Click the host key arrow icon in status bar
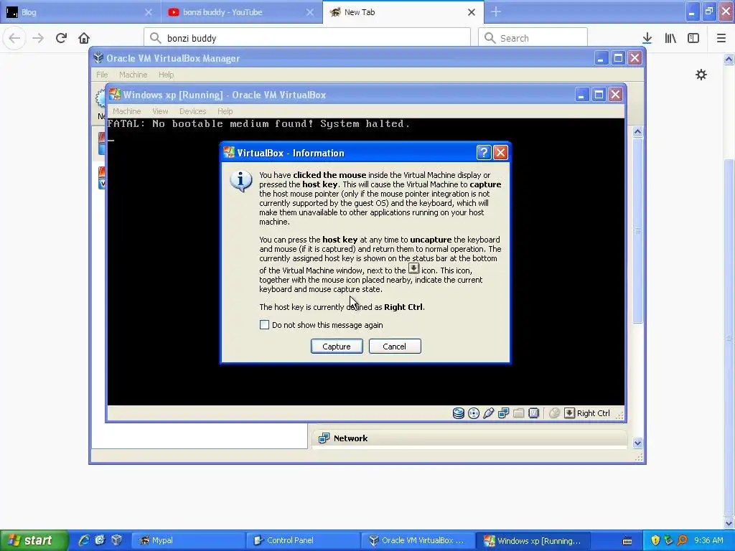Image resolution: width=735 pixels, height=551 pixels. click(569, 413)
